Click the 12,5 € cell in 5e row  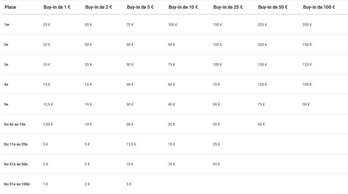pyautogui.click(x=48, y=104)
